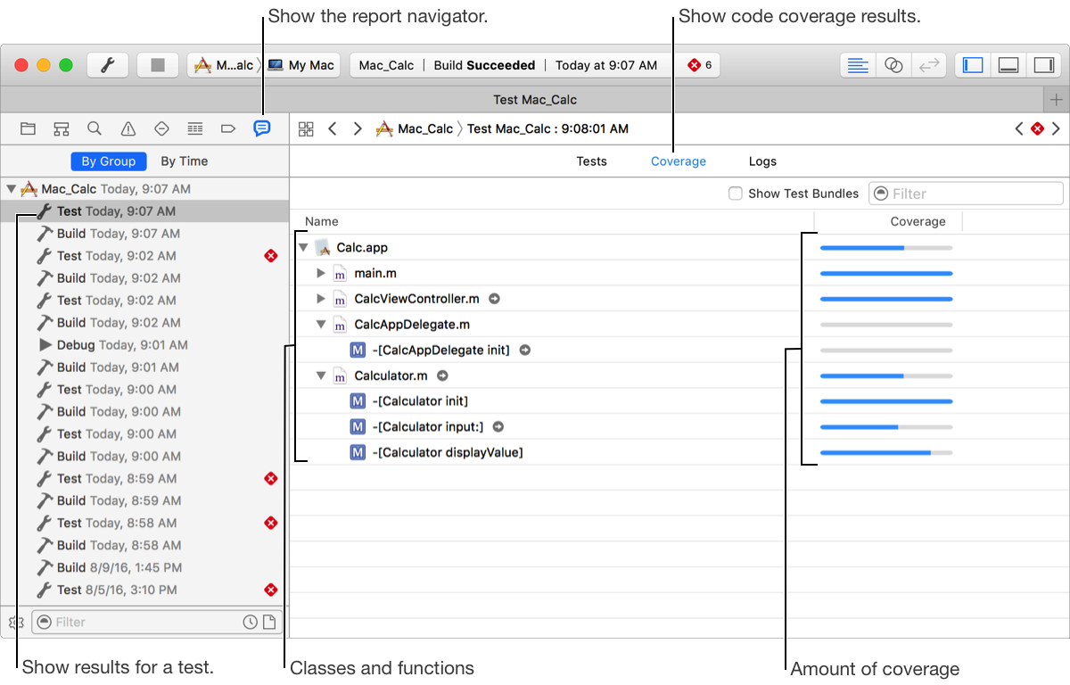Click the coverage Filter field
The height and width of the screenshot is (685, 1070).
click(966, 194)
